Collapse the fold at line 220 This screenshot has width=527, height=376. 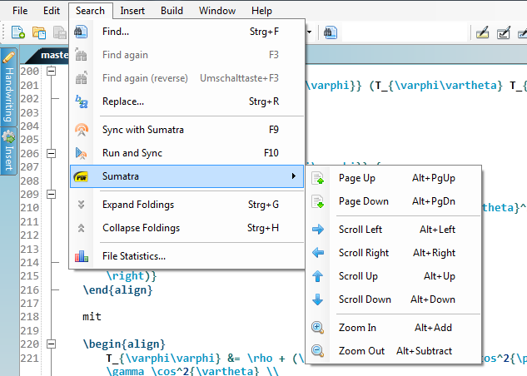(51, 344)
